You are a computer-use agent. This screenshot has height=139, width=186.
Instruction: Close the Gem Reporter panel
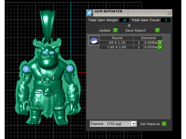169,12
